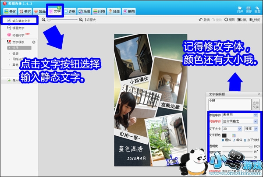
Task: Go to the 边框 frames tab
Action: [70, 11]
